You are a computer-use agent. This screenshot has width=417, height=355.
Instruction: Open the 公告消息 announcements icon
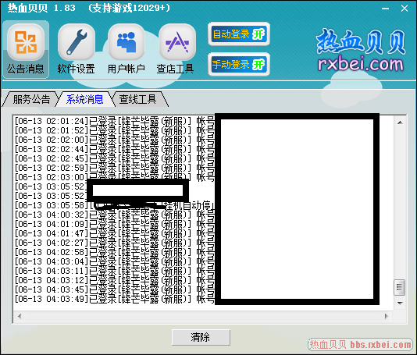(26, 49)
